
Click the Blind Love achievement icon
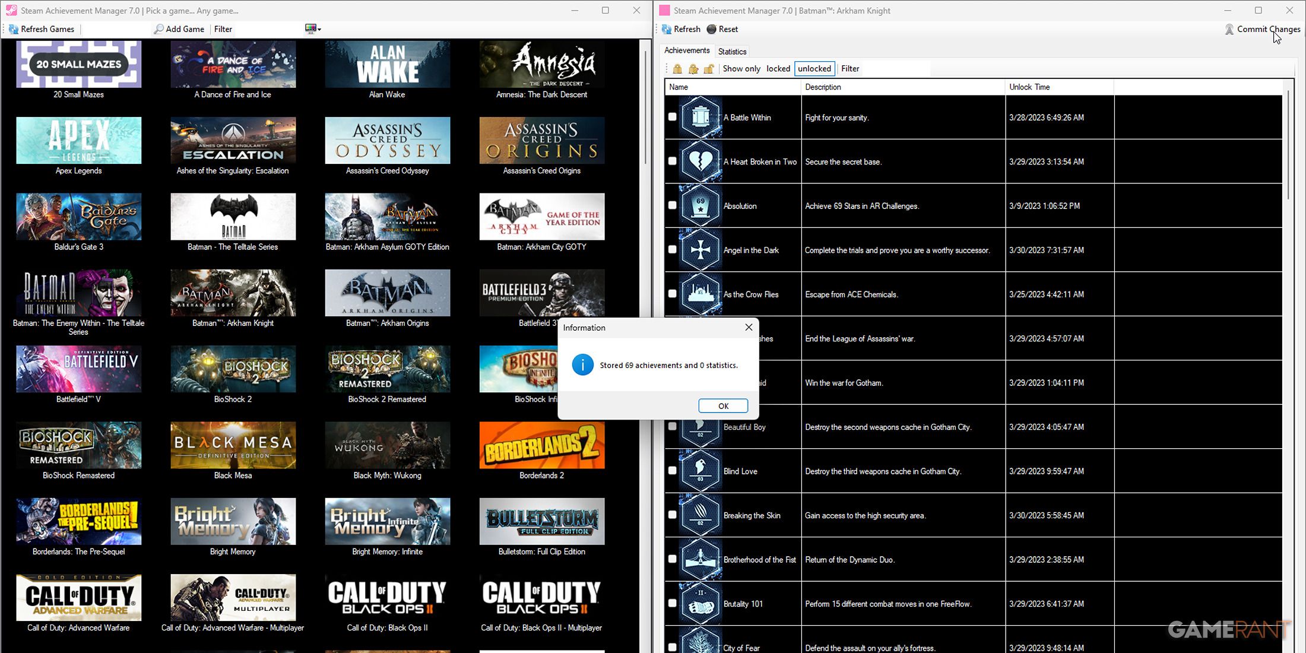pyautogui.click(x=700, y=471)
